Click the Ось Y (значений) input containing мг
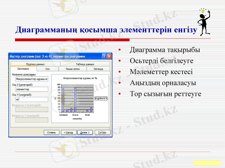Viewport: 225px width, 168px height. (x=32, y=99)
